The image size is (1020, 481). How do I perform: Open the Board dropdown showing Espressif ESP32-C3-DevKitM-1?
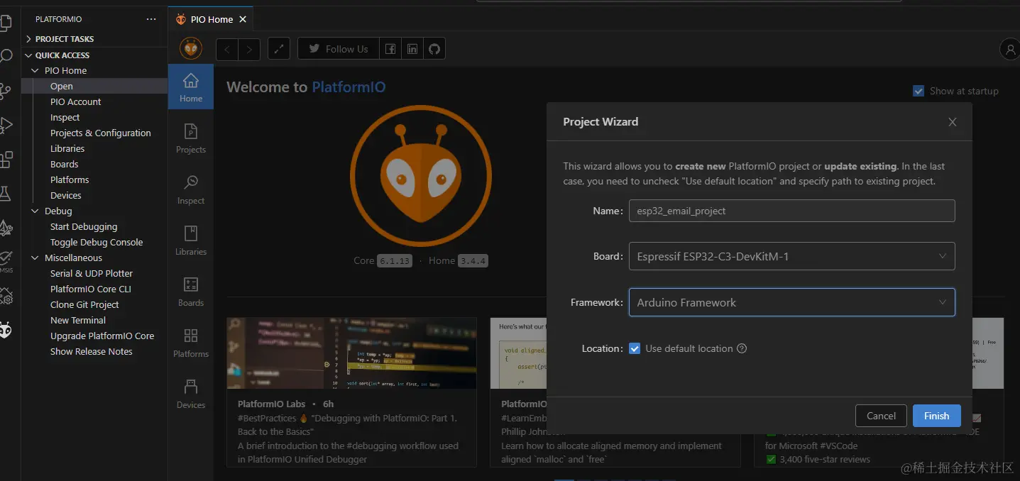[791, 256]
